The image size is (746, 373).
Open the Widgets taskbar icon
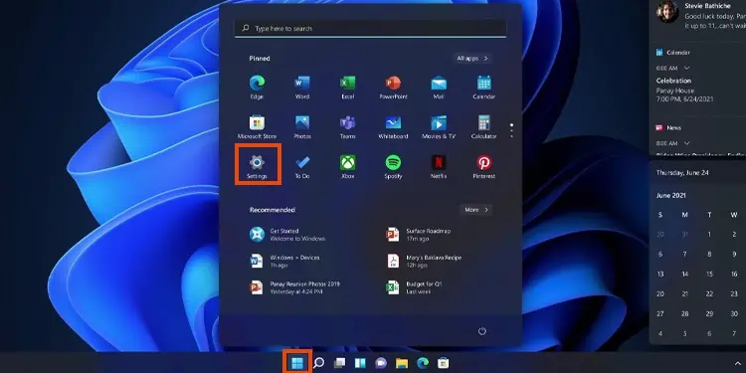click(x=360, y=363)
